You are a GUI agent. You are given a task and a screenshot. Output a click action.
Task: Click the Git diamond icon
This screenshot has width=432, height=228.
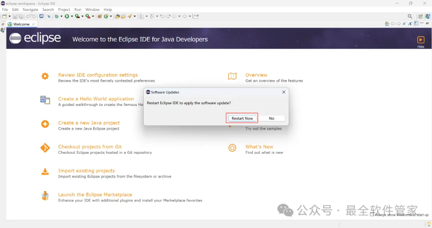tap(45, 148)
